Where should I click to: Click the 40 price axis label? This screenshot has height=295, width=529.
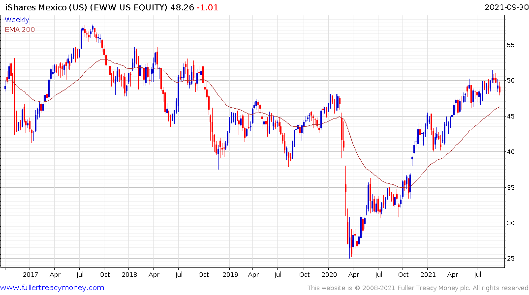coord(511,152)
